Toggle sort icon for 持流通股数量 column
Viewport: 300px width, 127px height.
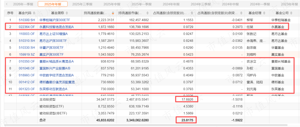pyautogui.click(x=113, y=13)
